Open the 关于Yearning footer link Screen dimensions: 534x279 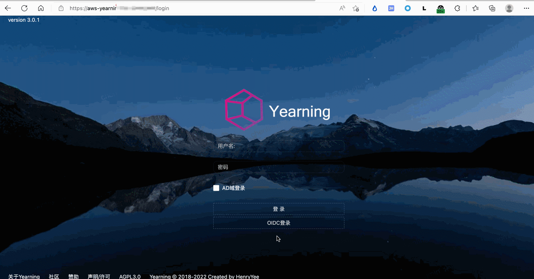pos(24,276)
